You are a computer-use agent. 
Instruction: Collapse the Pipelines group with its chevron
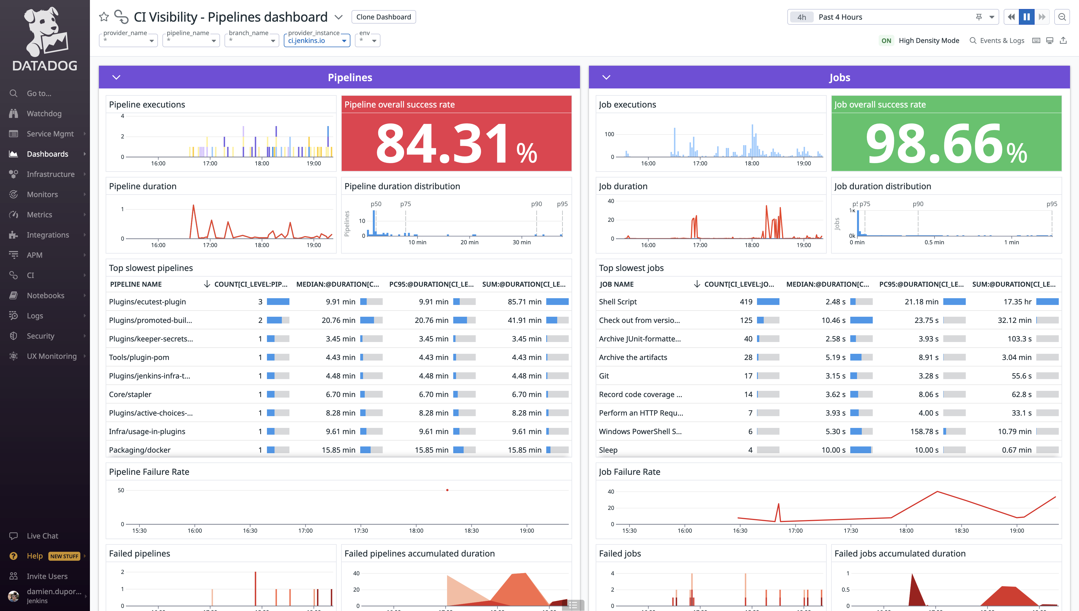click(117, 77)
